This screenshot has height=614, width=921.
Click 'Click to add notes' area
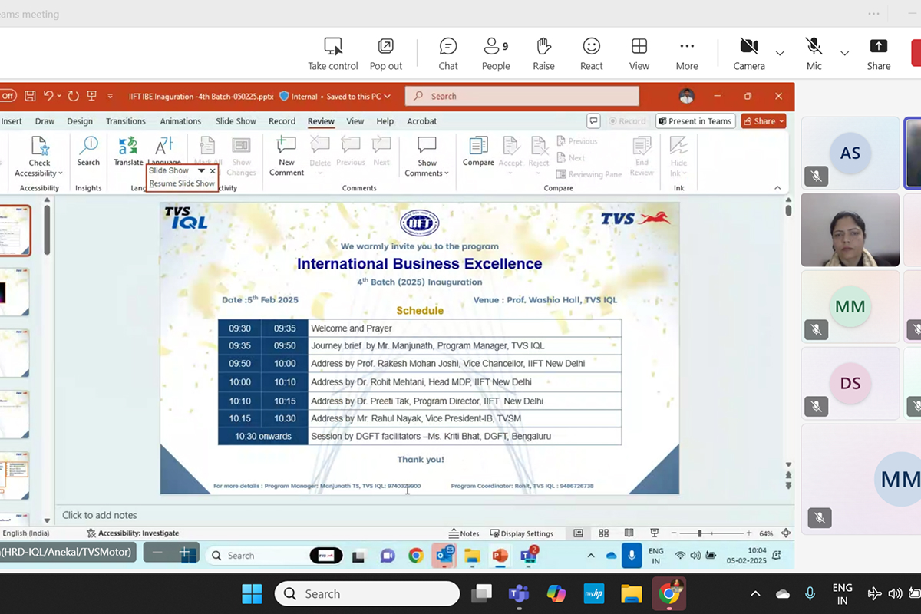(x=100, y=515)
